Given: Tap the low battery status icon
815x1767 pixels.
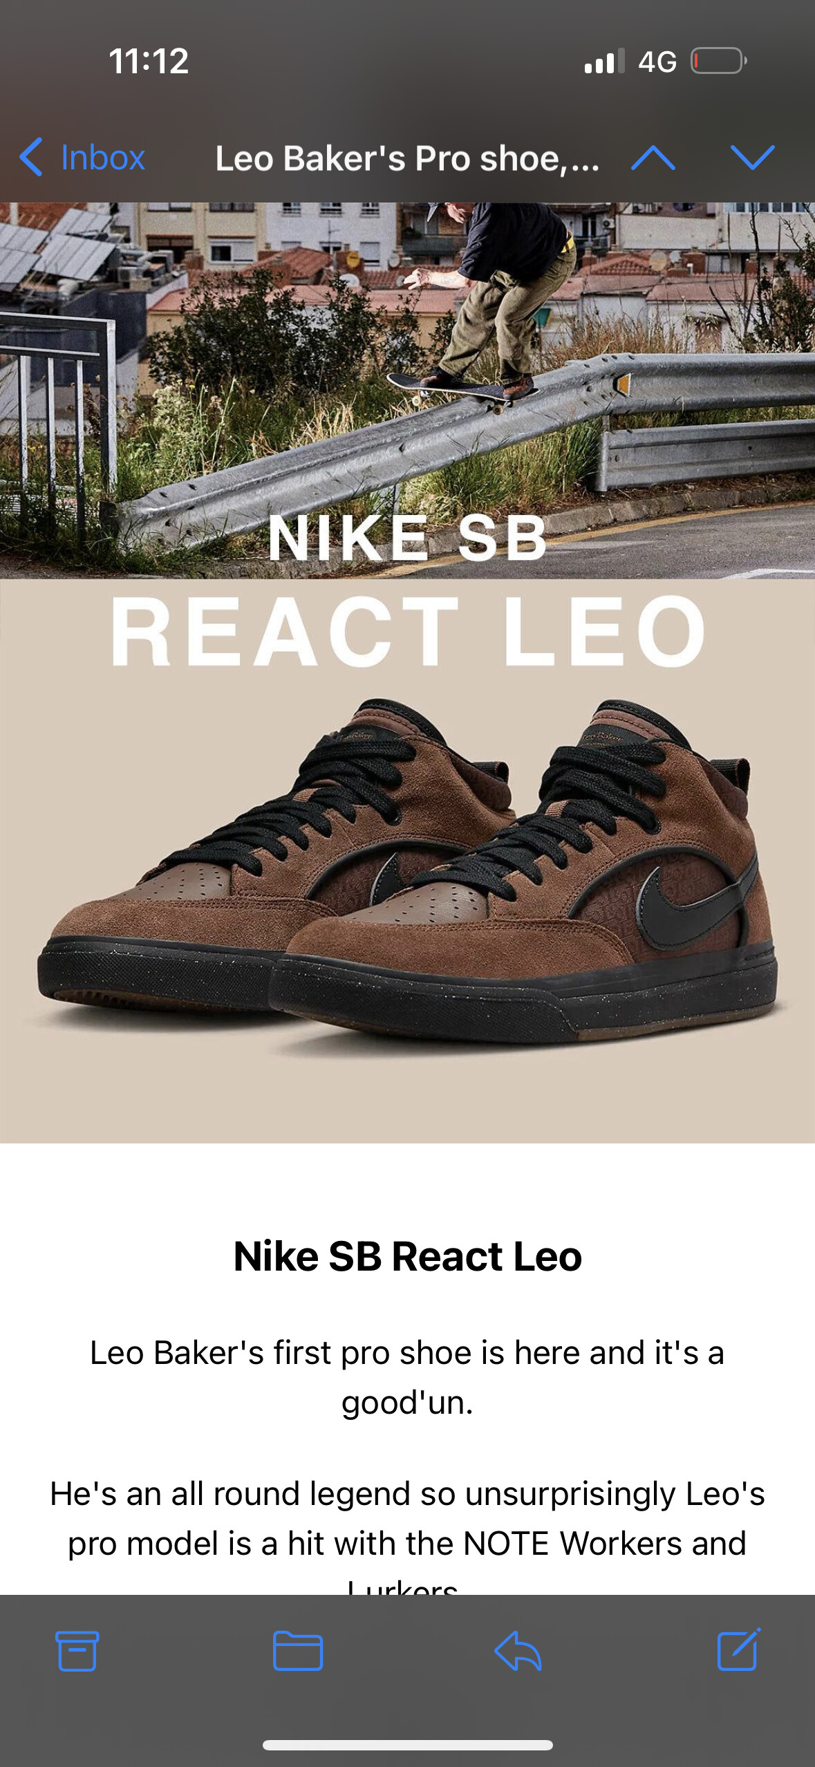Looking at the screenshot, I should point(718,61).
